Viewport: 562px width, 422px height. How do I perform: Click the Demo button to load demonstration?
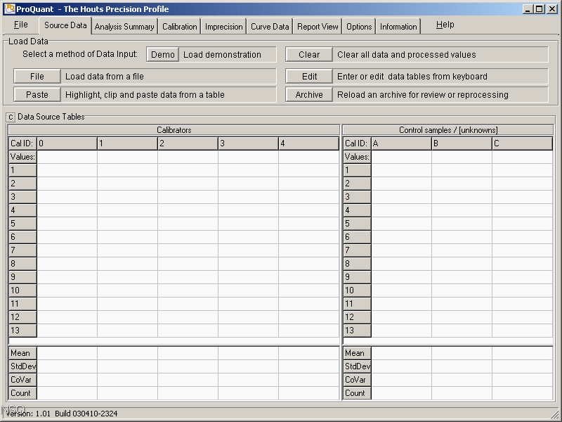163,55
